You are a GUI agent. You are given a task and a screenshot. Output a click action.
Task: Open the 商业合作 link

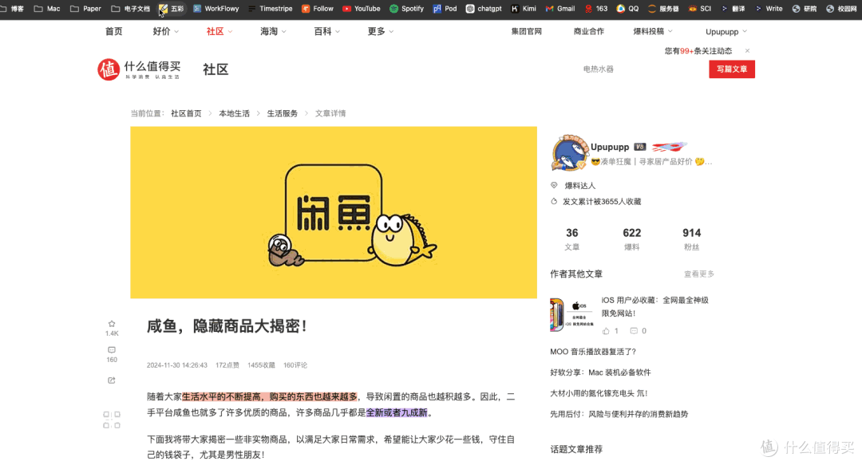pos(589,31)
